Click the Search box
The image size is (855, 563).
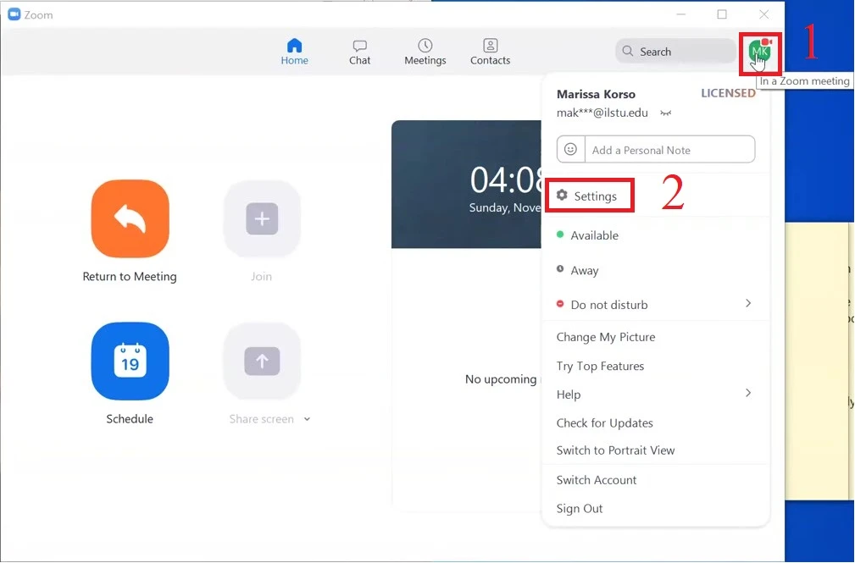tap(675, 52)
